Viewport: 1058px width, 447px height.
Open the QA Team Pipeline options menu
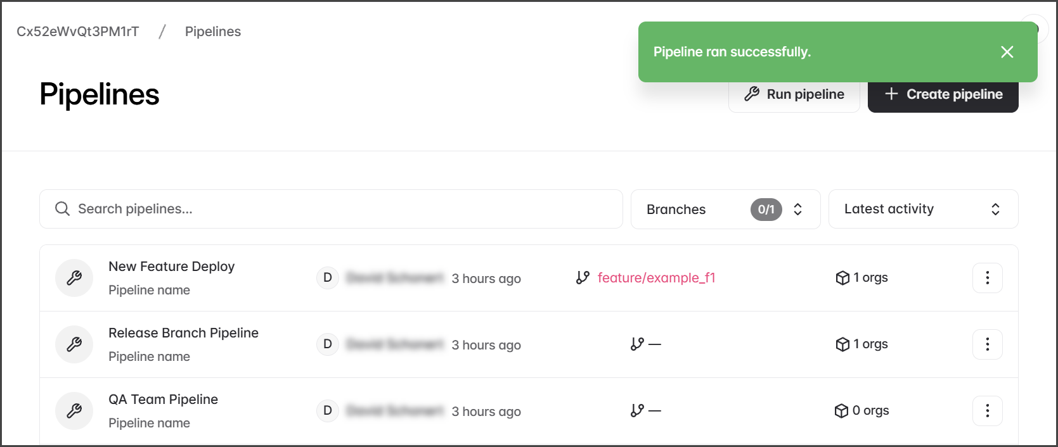[987, 411]
